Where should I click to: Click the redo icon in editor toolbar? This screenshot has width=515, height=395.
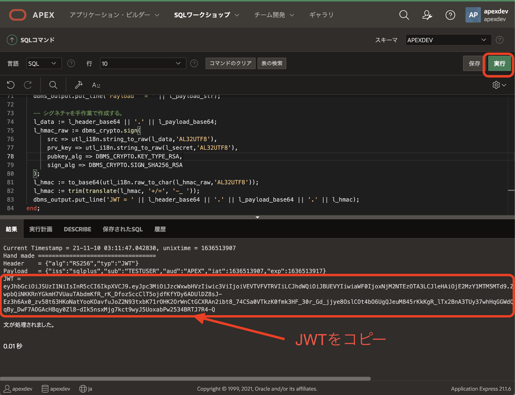tap(28, 85)
